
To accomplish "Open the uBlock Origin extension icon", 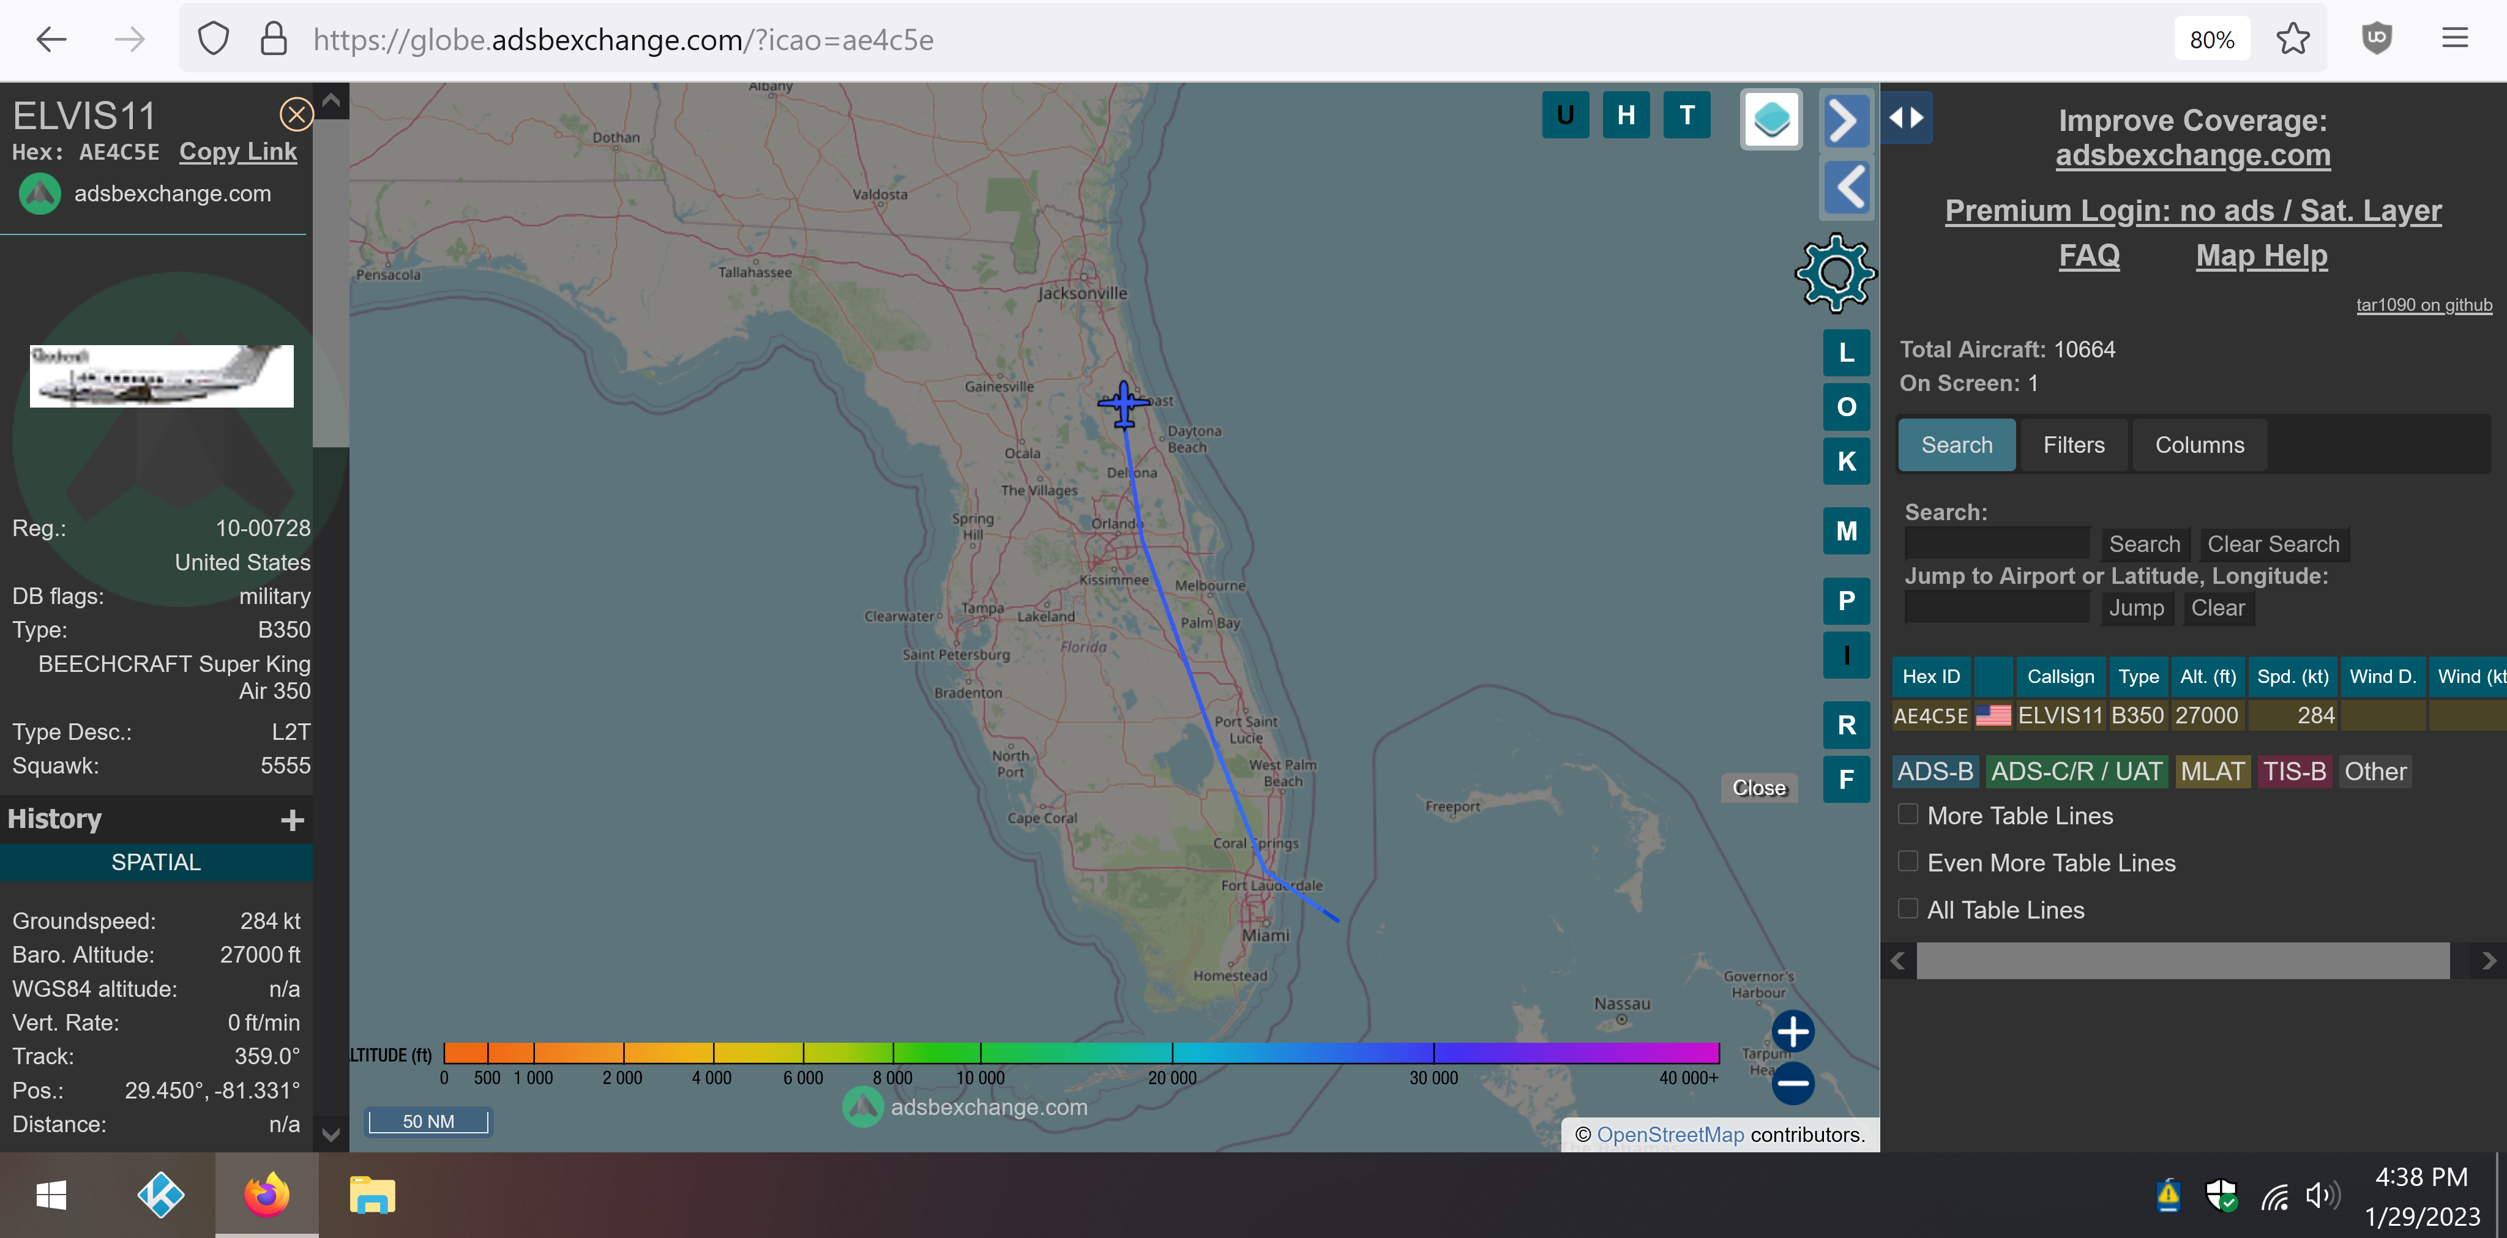I will pos(2377,39).
